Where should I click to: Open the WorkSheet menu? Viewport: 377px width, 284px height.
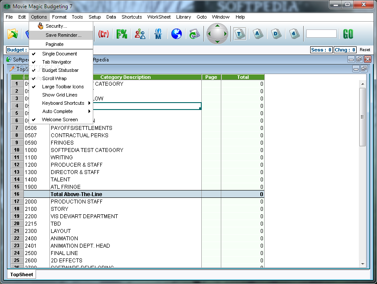(159, 17)
